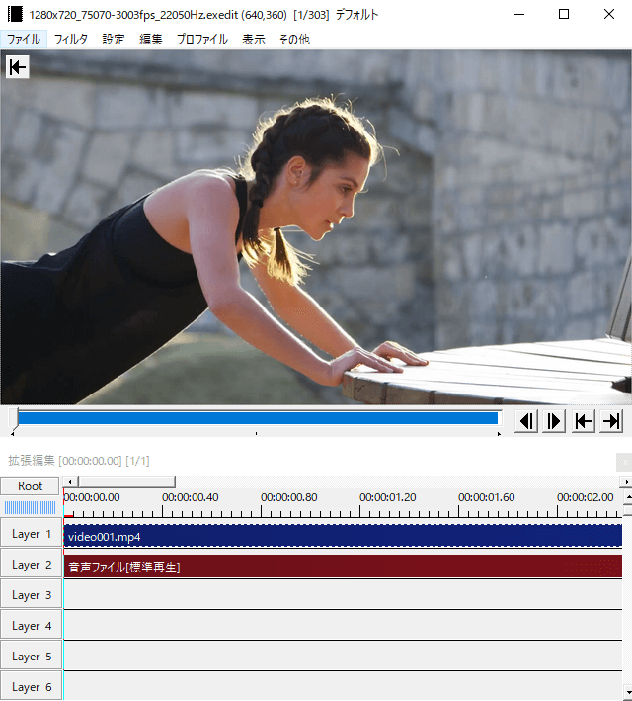The image size is (632, 701).
Task: Click vertical scrollbar down arrow in timeline
Action: pyautogui.click(x=627, y=693)
